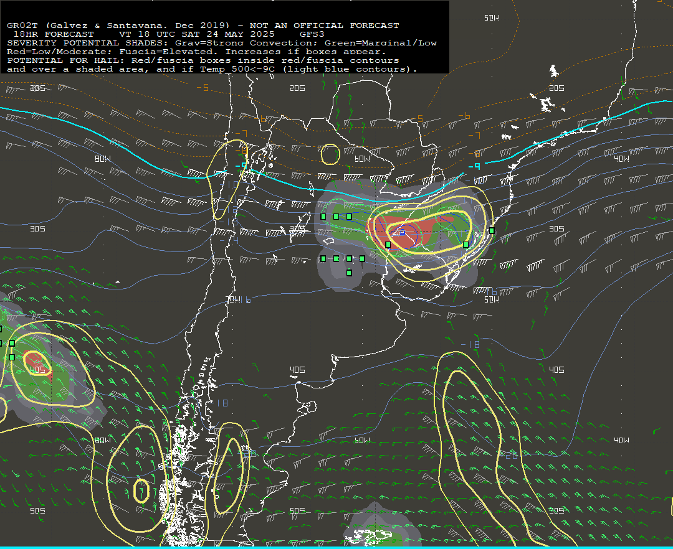
Task: Click the '-18' contour label near Patagonia
Action: click(219, 403)
